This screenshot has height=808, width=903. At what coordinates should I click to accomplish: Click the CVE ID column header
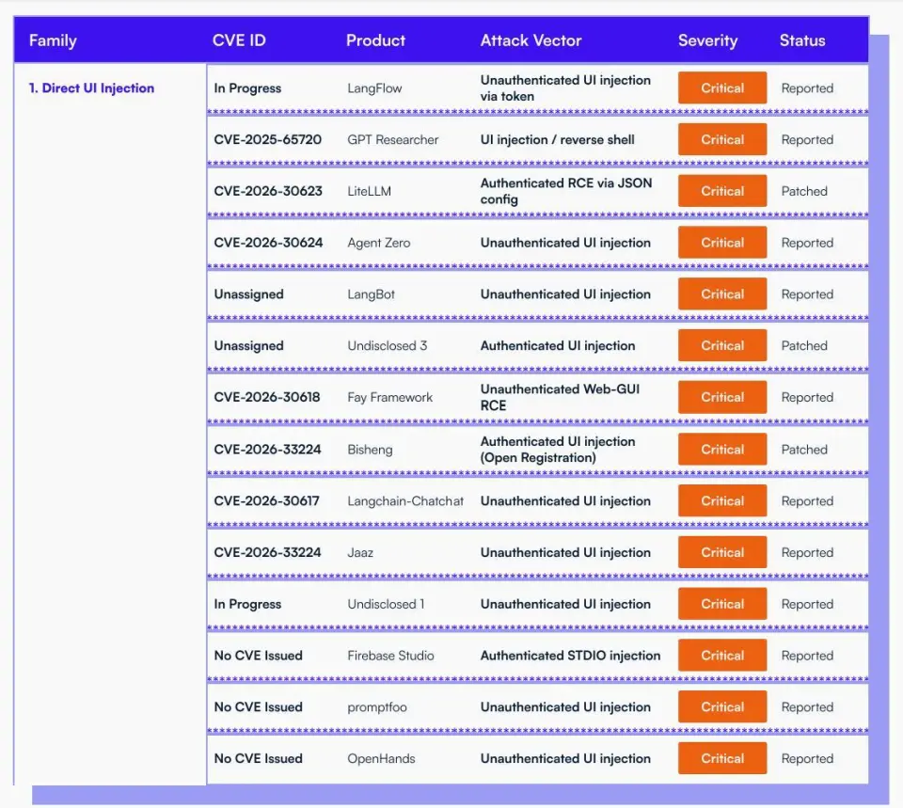pos(239,40)
